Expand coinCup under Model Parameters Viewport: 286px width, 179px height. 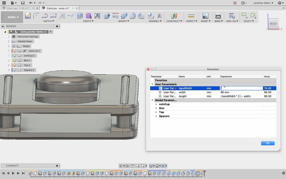pos(156,104)
